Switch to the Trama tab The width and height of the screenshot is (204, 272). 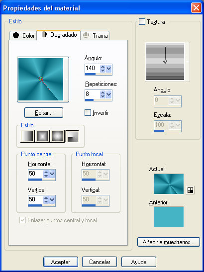(95, 36)
